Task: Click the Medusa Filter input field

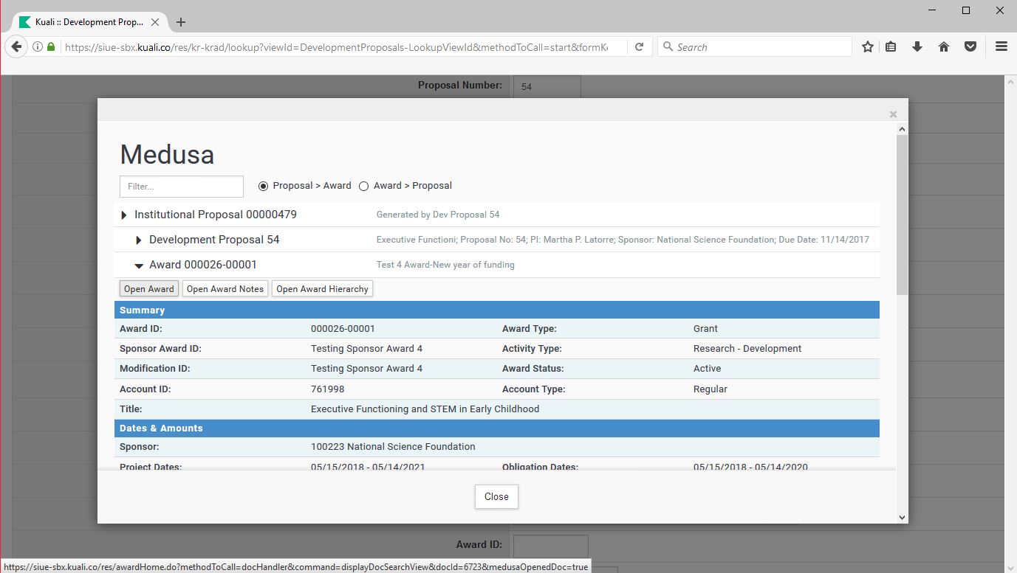Action: point(182,187)
